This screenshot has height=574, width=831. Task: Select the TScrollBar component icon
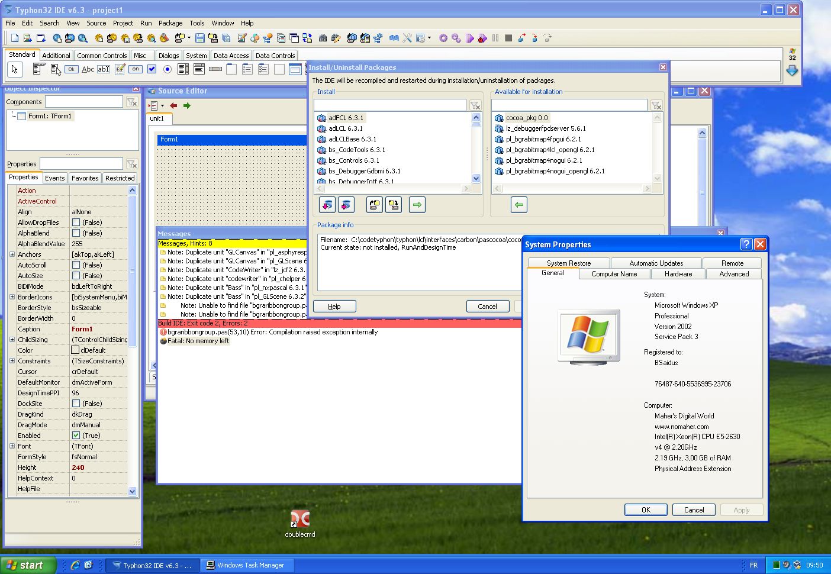215,69
